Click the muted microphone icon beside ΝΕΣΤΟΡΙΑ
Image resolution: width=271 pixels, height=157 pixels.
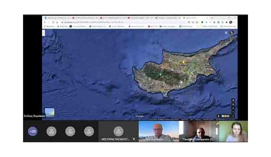(x=133, y=139)
